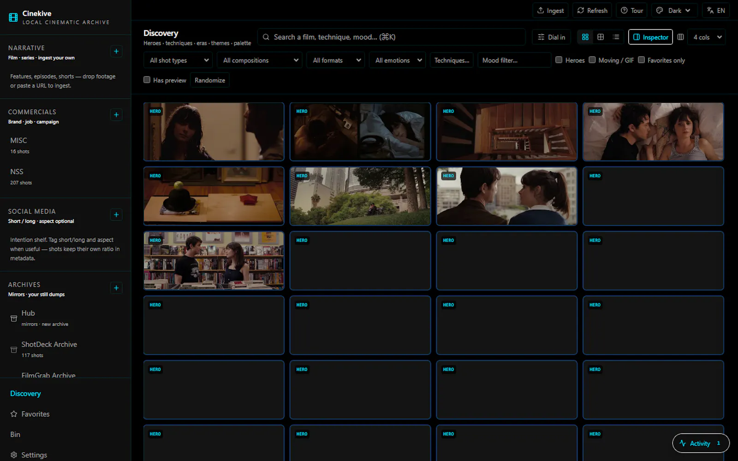
Task: Click the "16 shots" count under MISC
Action: [20, 152]
